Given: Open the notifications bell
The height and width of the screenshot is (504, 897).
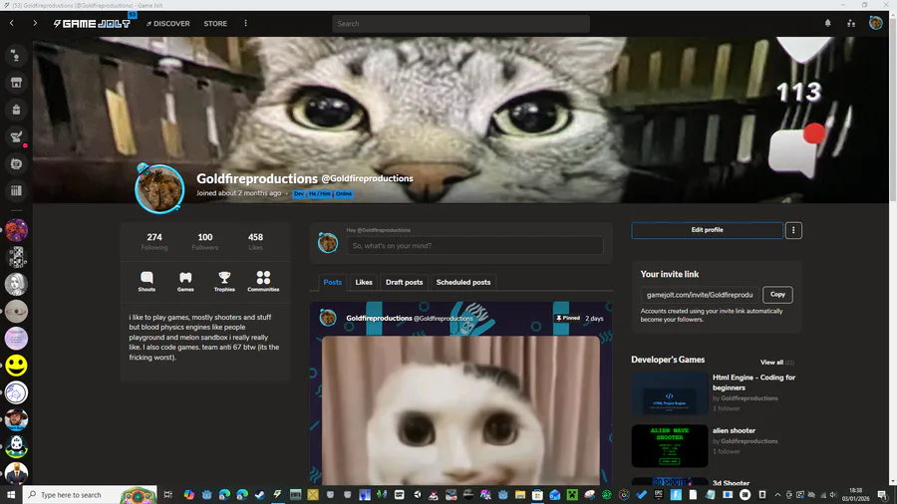Looking at the screenshot, I should tap(828, 24).
